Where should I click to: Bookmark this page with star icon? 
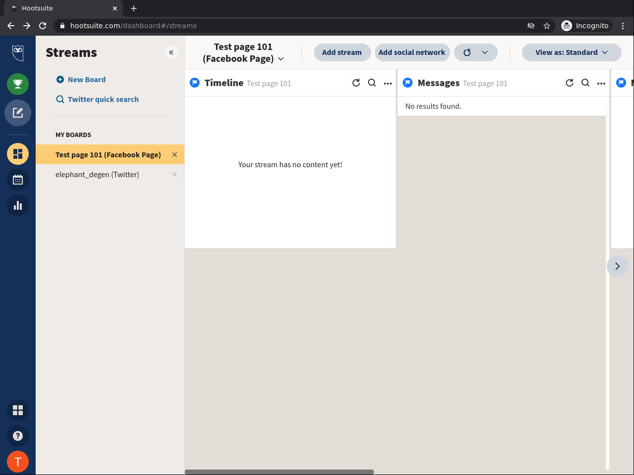pos(547,26)
